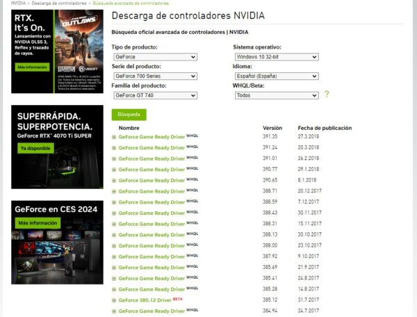Open the Game Ready Driver 385.28 link

pos(152,289)
